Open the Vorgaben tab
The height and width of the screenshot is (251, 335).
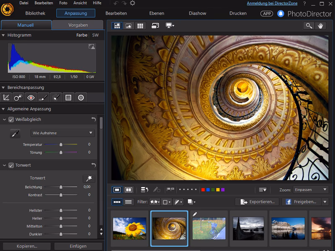(78, 25)
